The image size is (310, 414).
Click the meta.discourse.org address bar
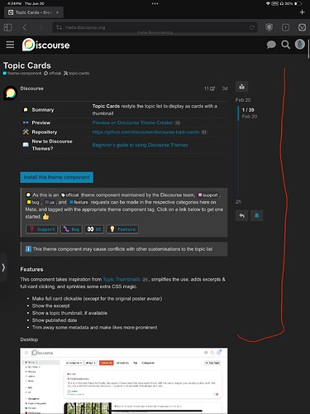(155, 27)
